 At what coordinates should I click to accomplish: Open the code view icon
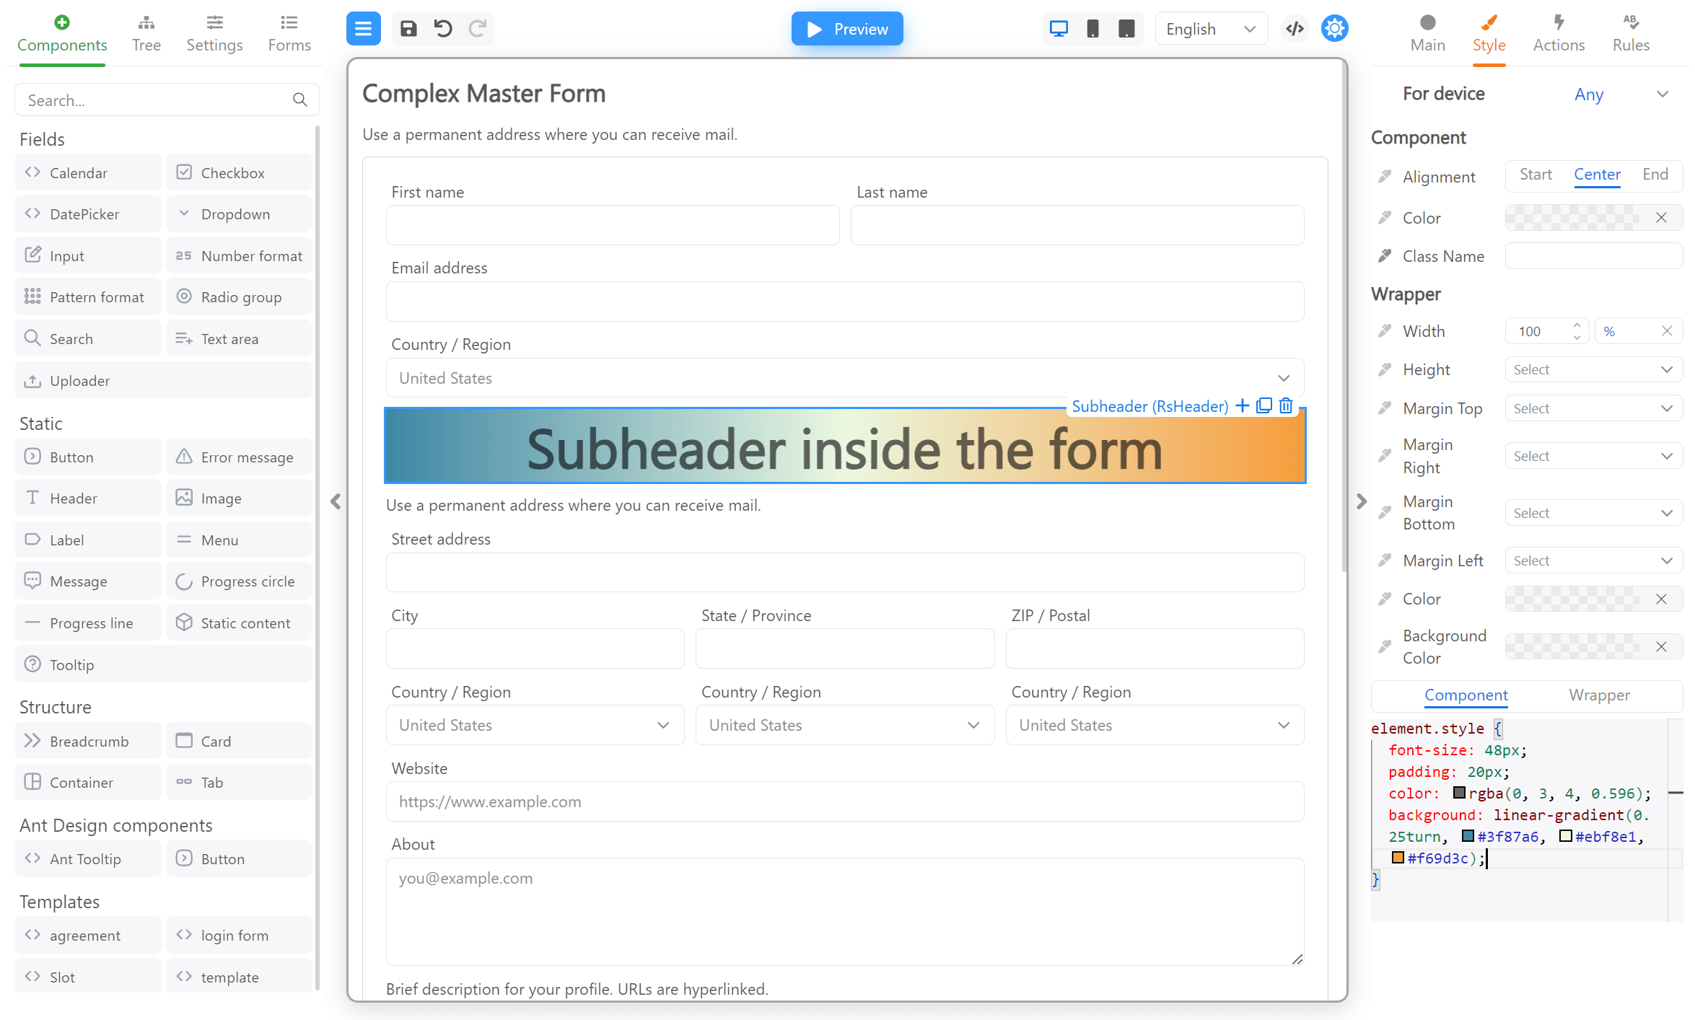click(x=1295, y=29)
